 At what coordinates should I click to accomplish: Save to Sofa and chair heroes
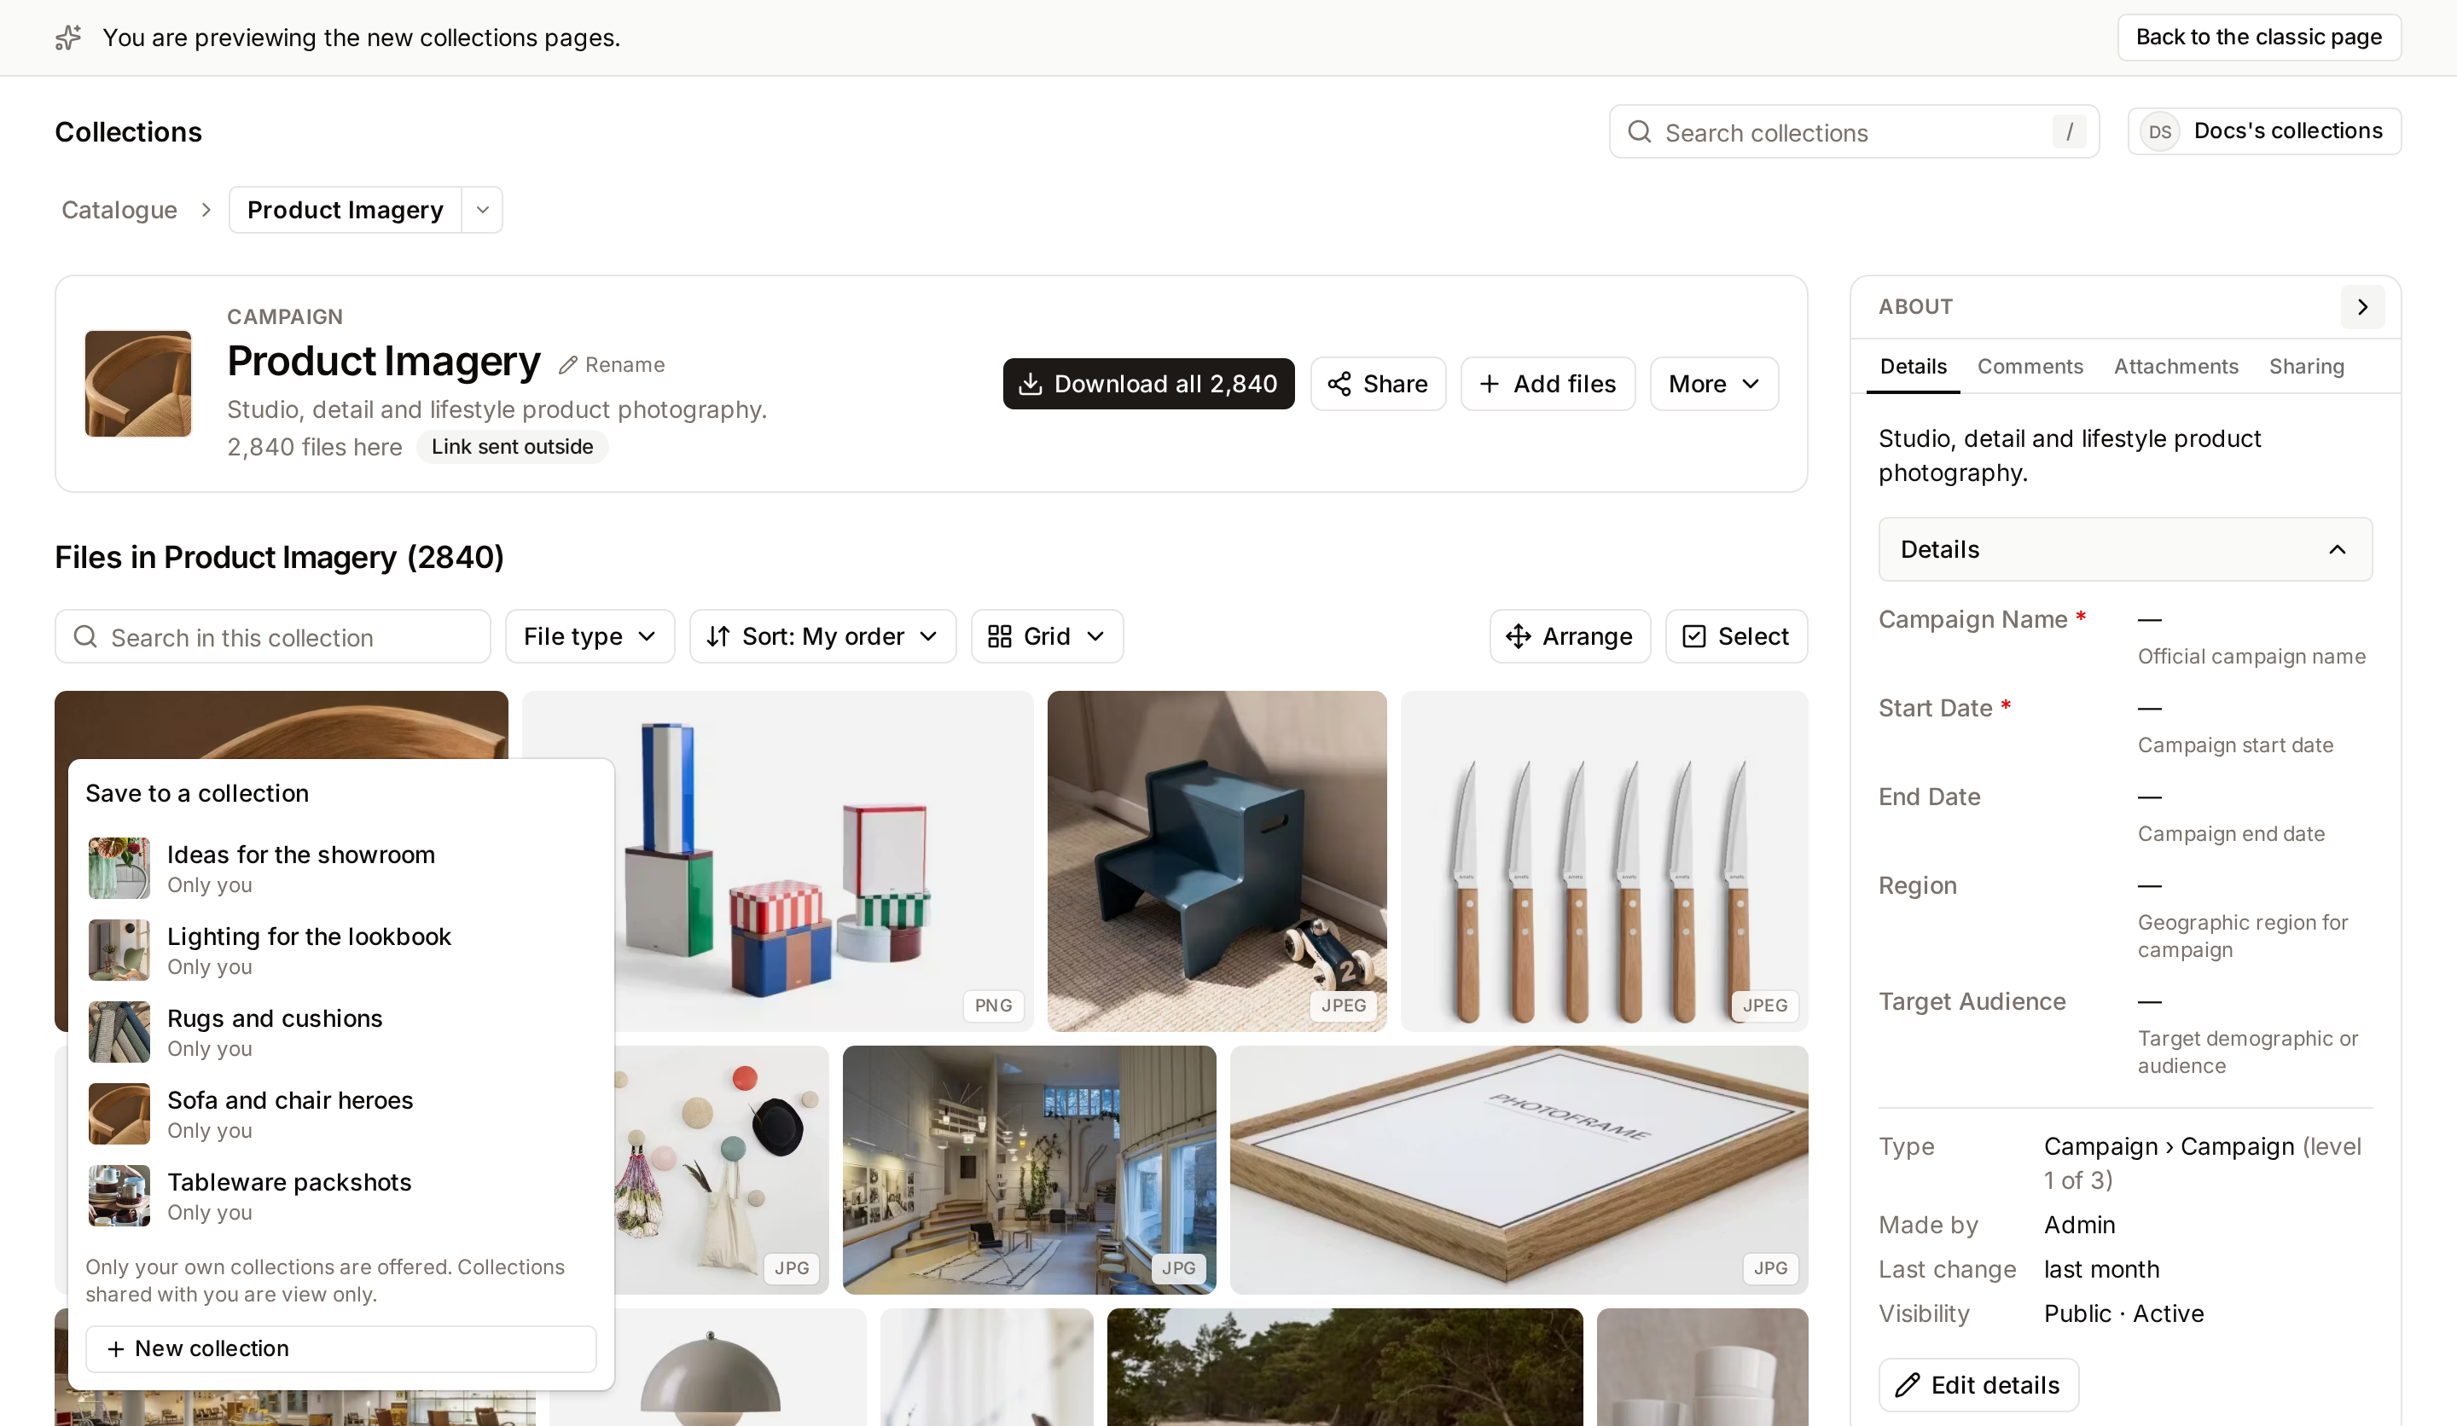click(x=341, y=1113)
